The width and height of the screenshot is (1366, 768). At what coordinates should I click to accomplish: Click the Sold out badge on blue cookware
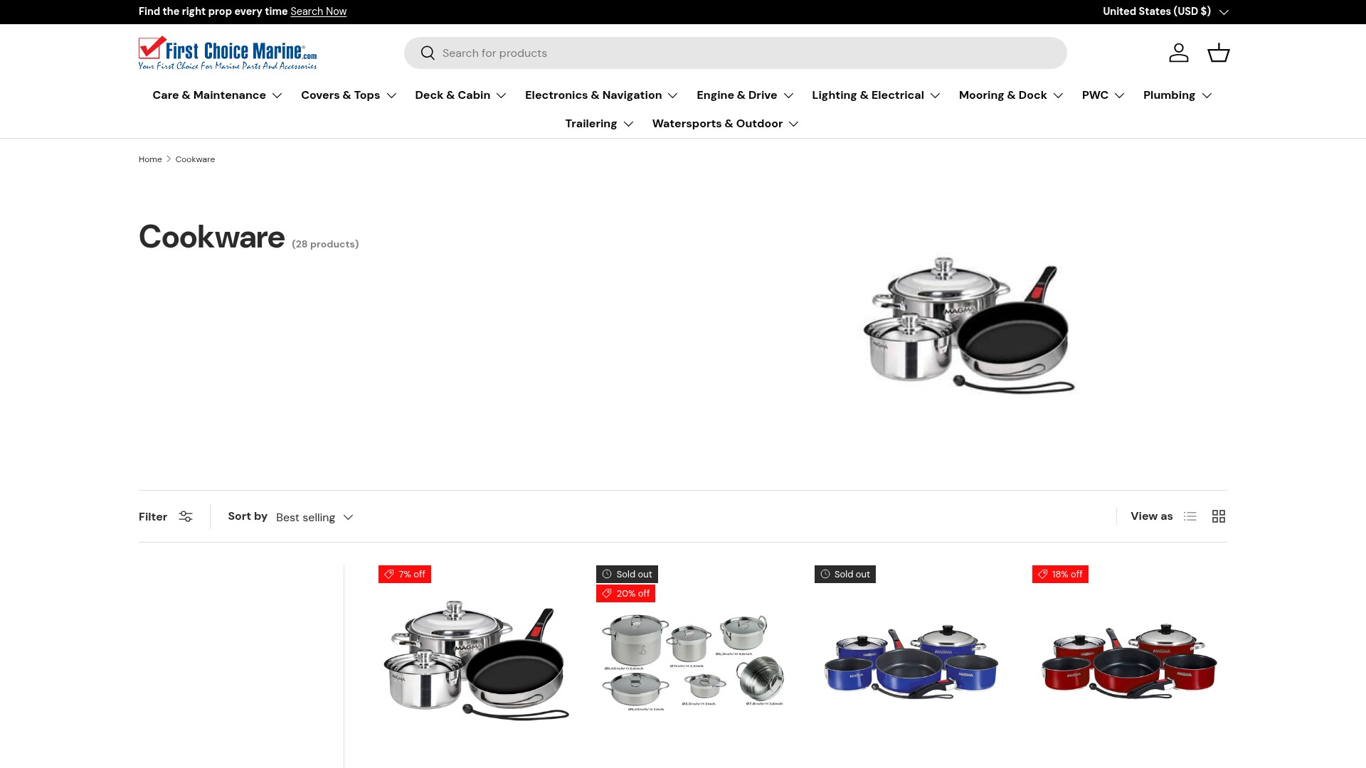pyautogui.click(x=845, y=574)
